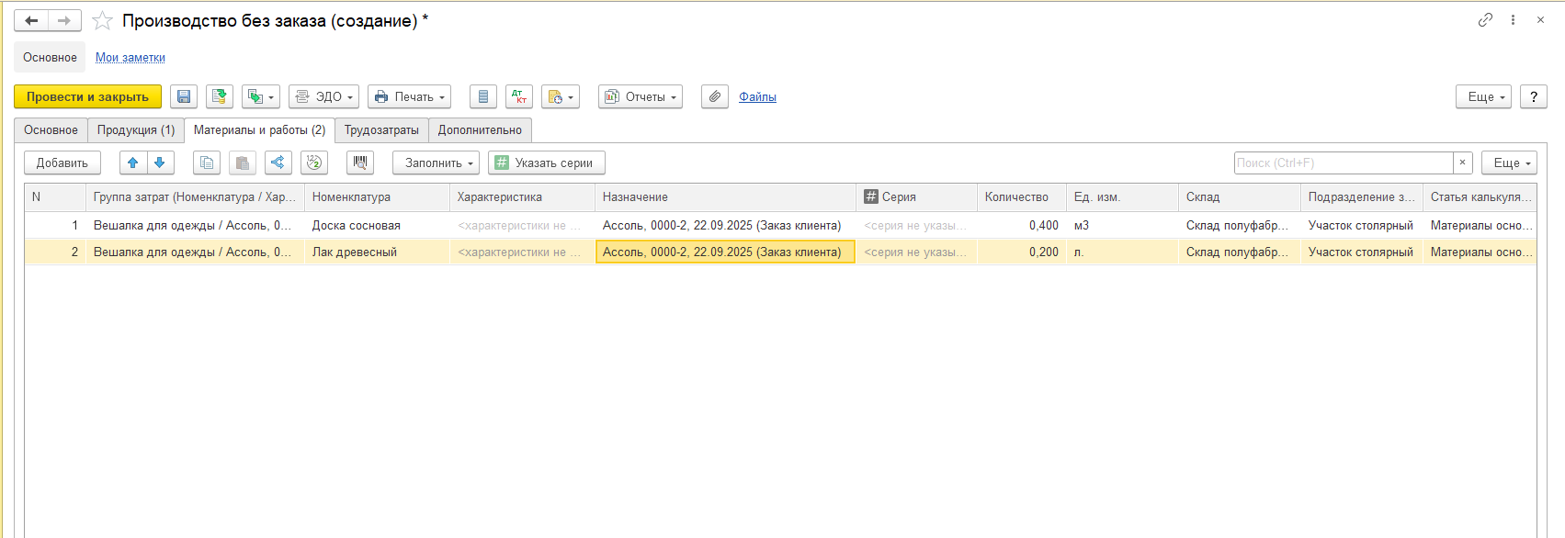Open the ЭДО dropdown menu

324,96
